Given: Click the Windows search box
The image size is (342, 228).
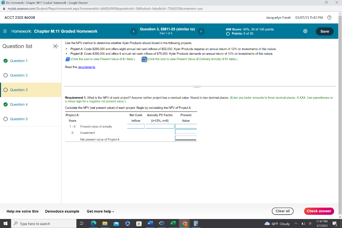Looking at the screenshot, I should (x=44, y=224).
